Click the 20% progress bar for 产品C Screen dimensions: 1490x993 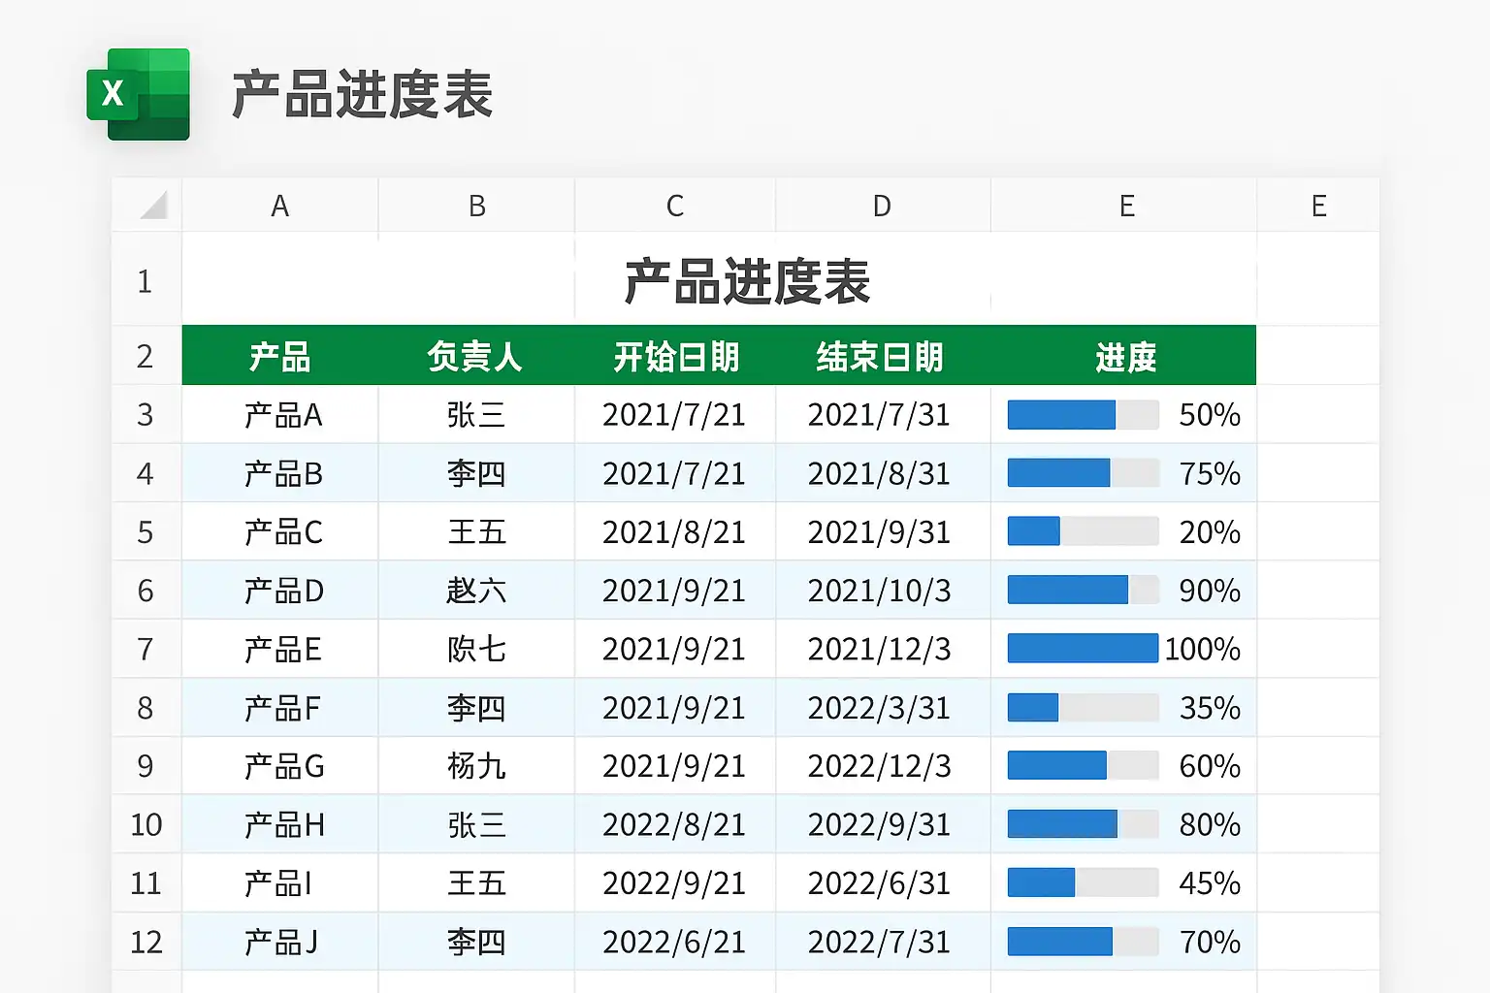[x=1083, y=531]
